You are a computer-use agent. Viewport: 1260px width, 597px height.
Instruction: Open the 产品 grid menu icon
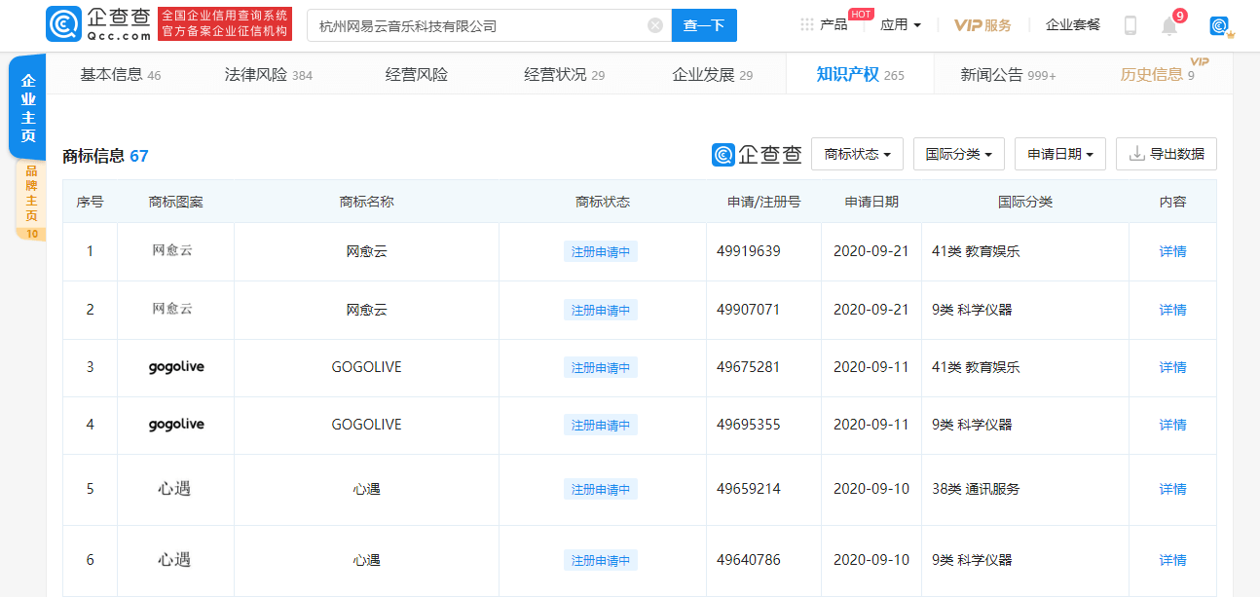(806, 24)
